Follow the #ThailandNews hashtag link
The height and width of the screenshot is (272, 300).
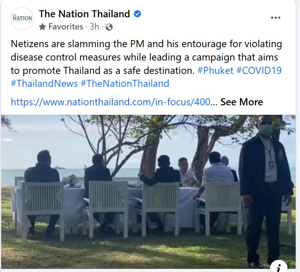[44, 84]
